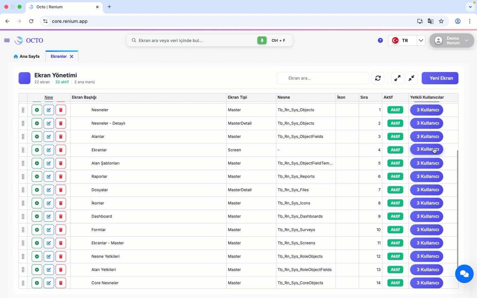Add child screen under Nesneler row
The width and height of the screenshot is (477, 298).
(37, 110)
